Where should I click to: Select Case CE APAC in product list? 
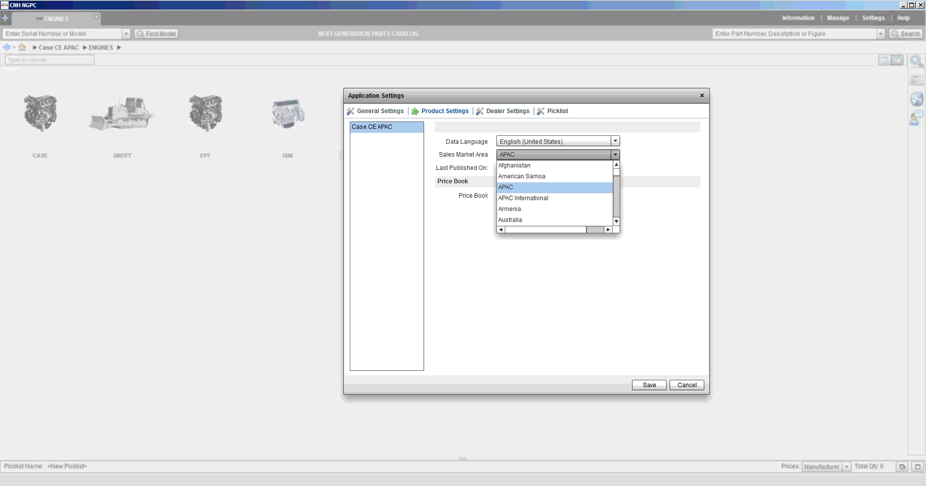387,127
